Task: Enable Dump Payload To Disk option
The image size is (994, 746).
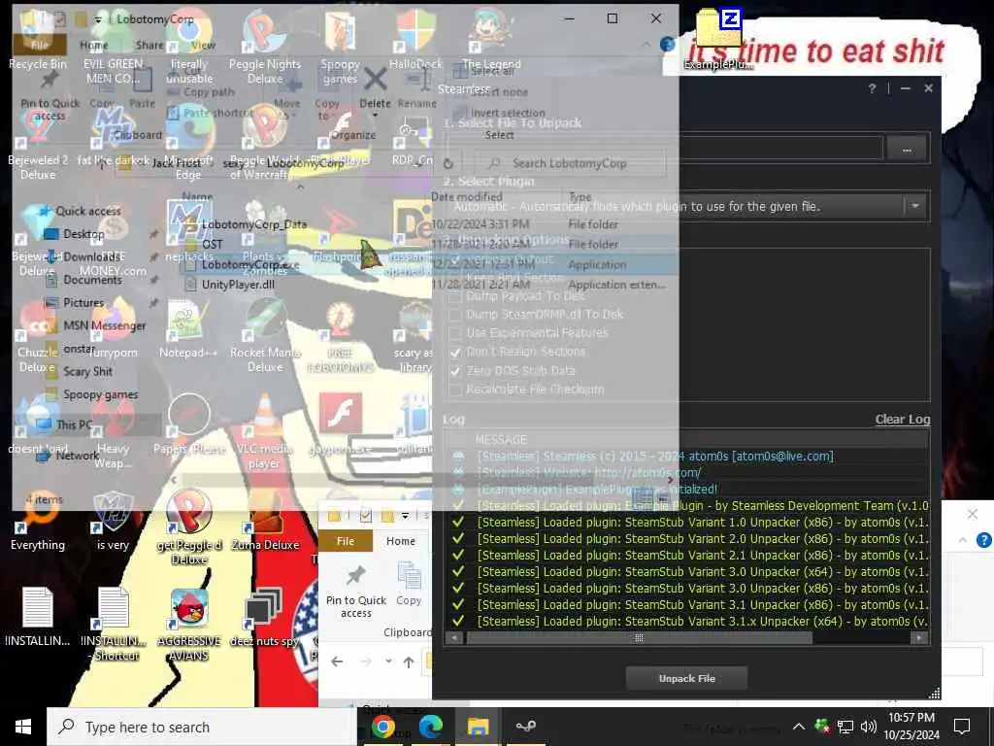Action: click(455, 296)
